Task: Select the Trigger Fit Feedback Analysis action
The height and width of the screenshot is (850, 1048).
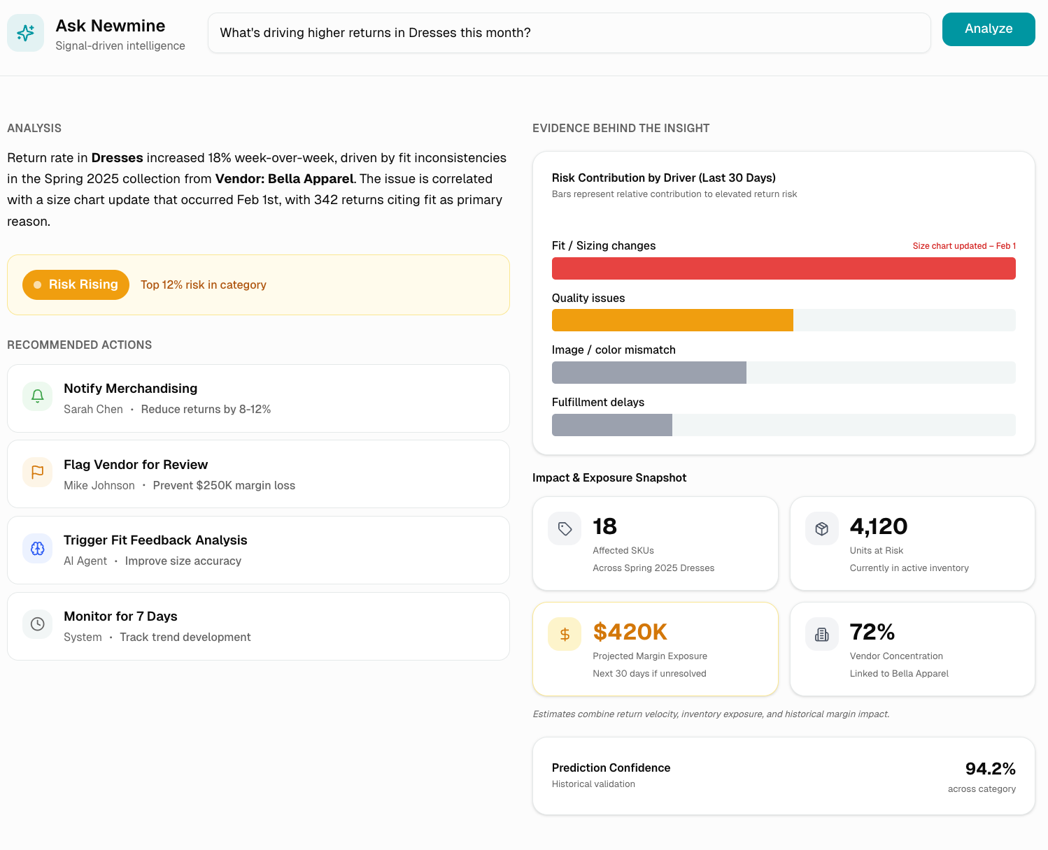Action: coord(258,550)
